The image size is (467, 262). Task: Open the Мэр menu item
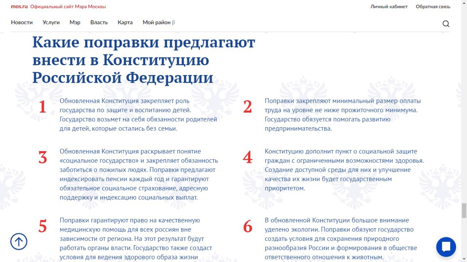pyautogui.click(x=75, y=22)
